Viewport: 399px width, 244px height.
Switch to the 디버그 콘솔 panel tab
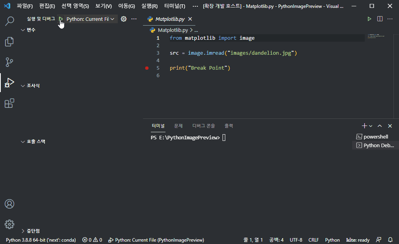coord(204,126)
